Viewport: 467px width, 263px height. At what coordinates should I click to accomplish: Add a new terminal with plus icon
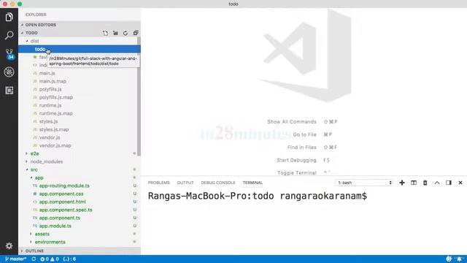click(402, 183)
